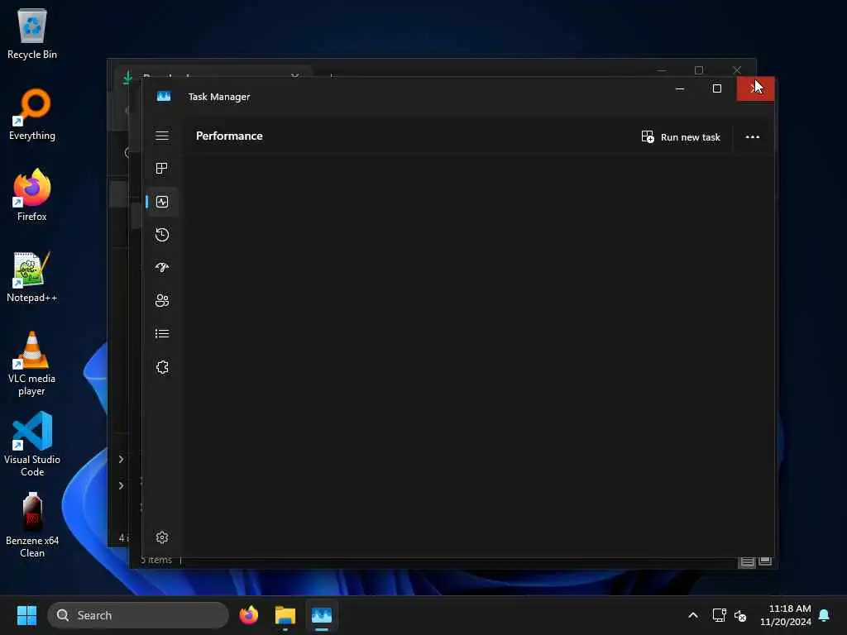Screen dimensions: 847x635
Task: Maximize the background File Explorer window
Action: pyautogui.click(x=699, y=70)
